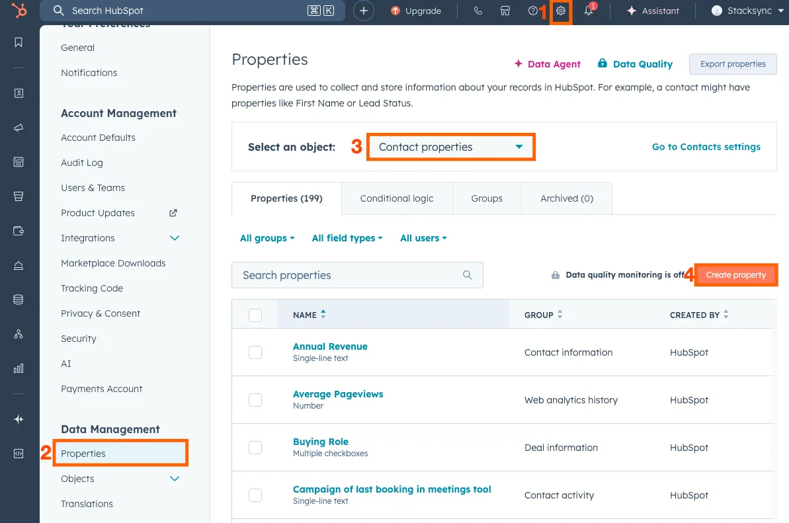Screen dimensions: 789x523
Task: Open the All field types filter dropdown
Action: pyautogui.click(x=347, y=238)
